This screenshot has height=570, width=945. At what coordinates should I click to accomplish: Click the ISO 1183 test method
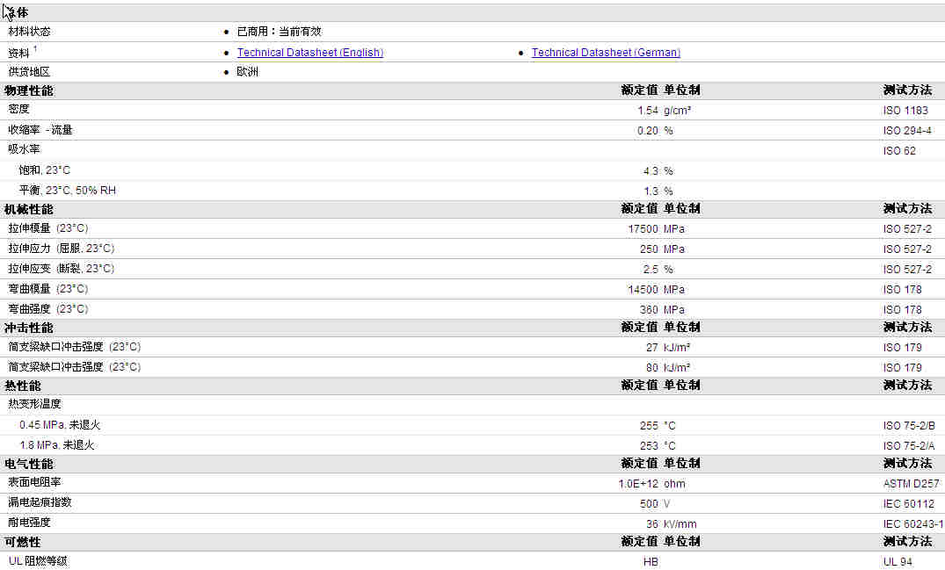click(905, 111)
